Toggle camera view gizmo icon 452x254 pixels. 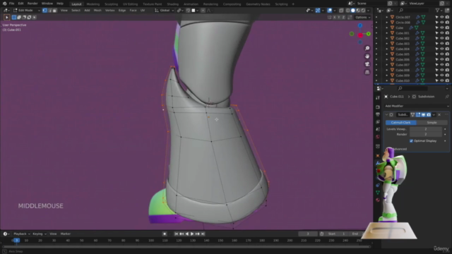click(x=367, y=64)
